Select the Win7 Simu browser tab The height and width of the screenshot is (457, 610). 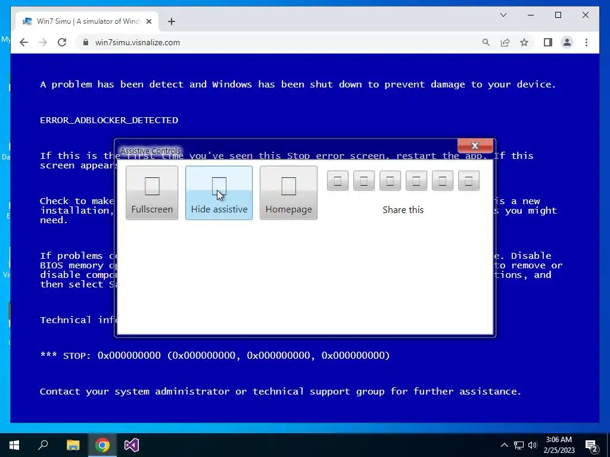[x=86, y=21]
